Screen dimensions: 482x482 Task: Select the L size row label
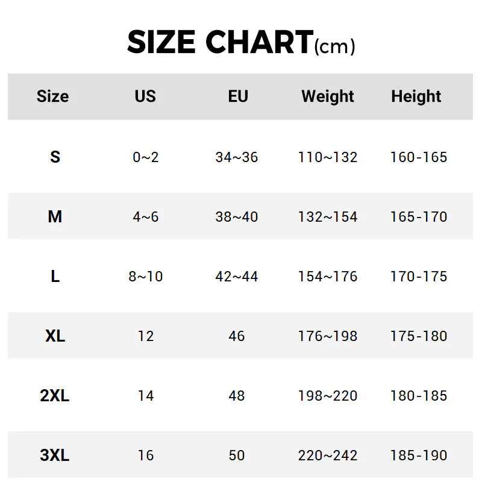(55, 277)
